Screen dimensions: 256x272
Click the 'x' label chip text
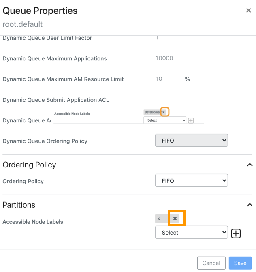tap(159, 219)
